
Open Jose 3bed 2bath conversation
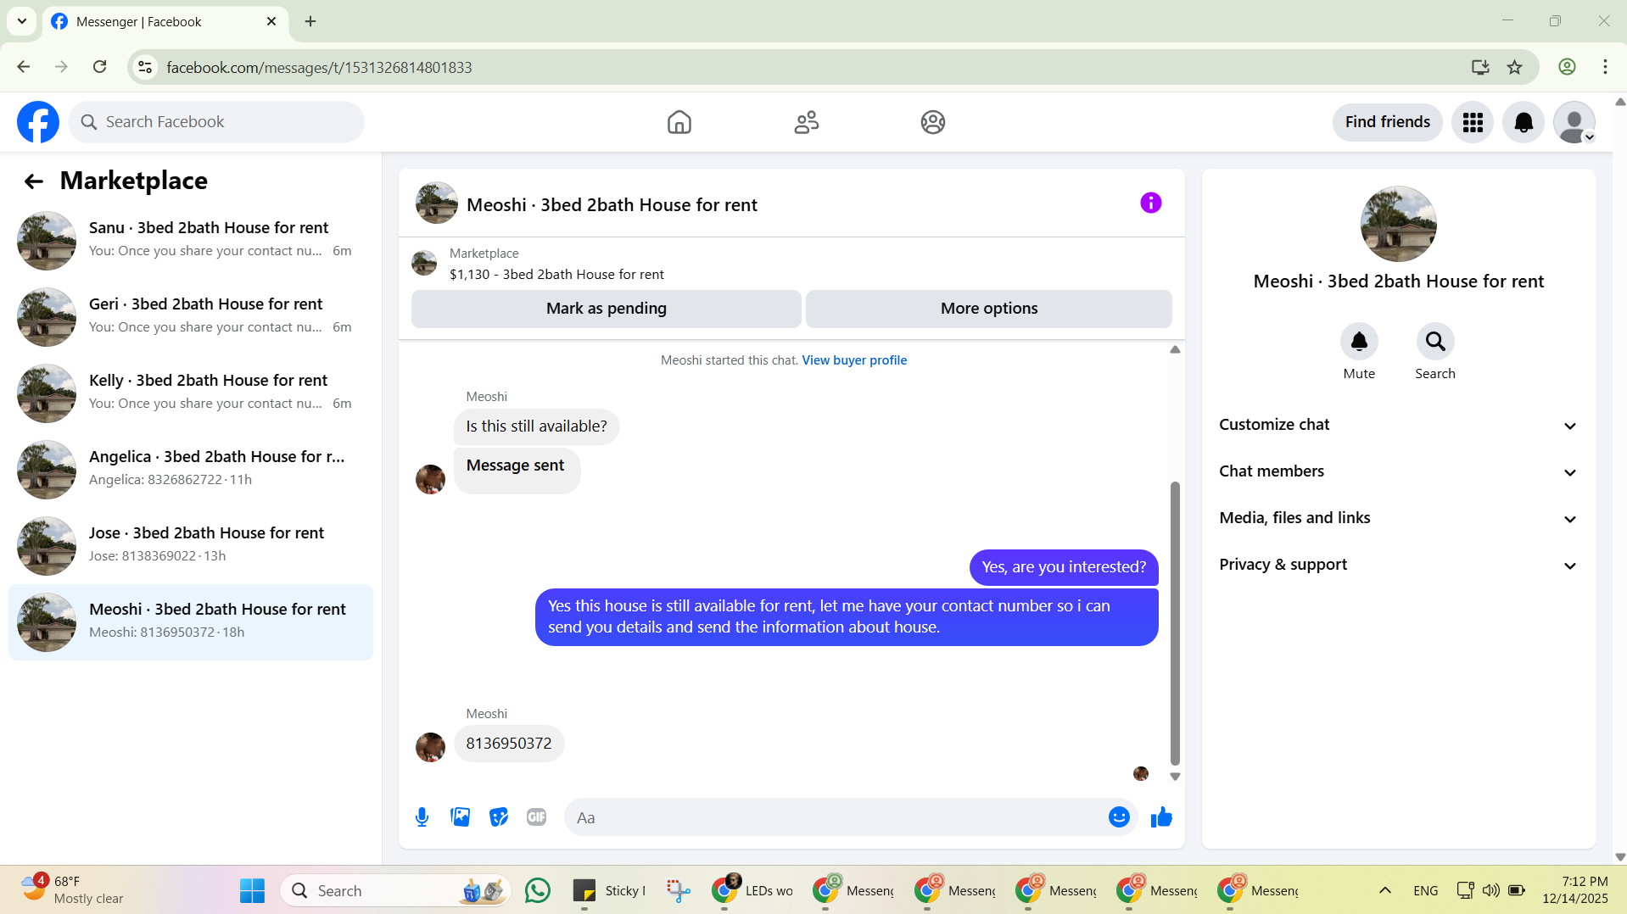click(191, 545)
